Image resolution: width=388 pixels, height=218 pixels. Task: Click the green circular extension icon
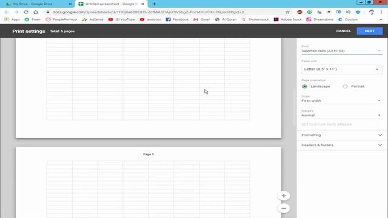point(309,12)
